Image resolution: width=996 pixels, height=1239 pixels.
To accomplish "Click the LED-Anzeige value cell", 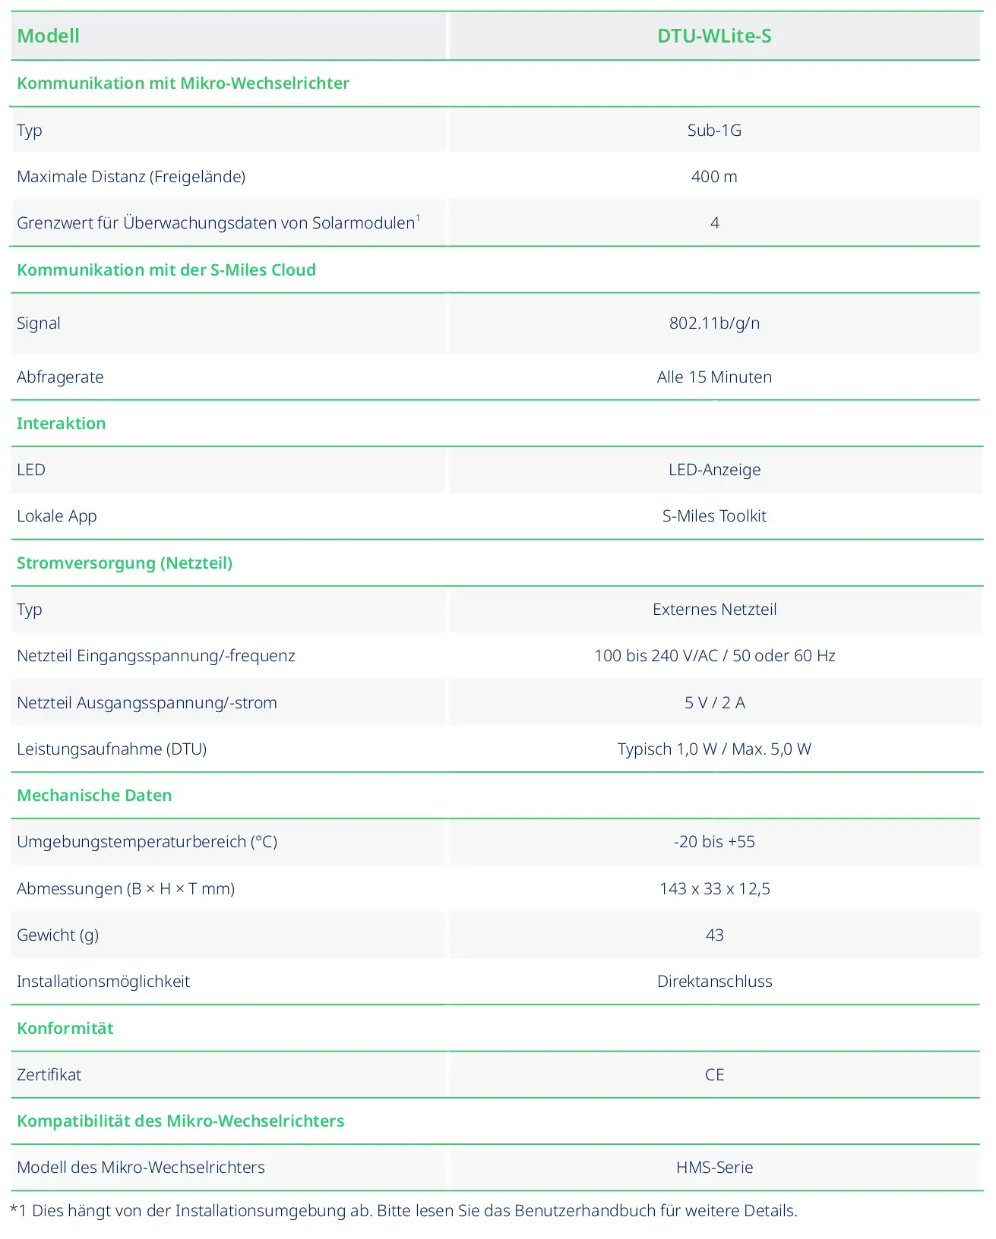I will coord(714,469).
